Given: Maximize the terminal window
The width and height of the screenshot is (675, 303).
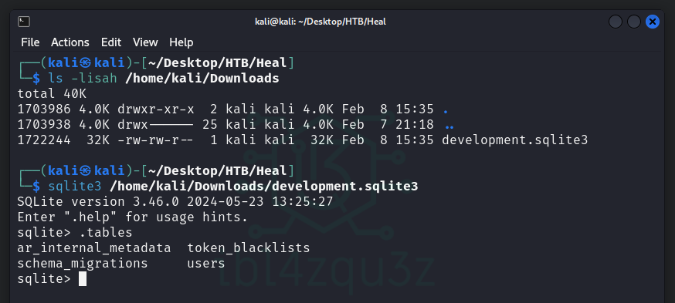Looking at the screenshot, I should pos(633,22).
